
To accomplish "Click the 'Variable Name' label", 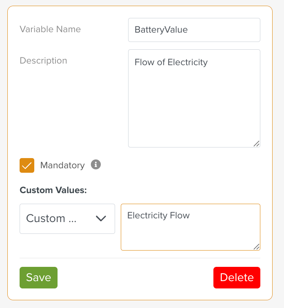I will click(x=50, y=29).
